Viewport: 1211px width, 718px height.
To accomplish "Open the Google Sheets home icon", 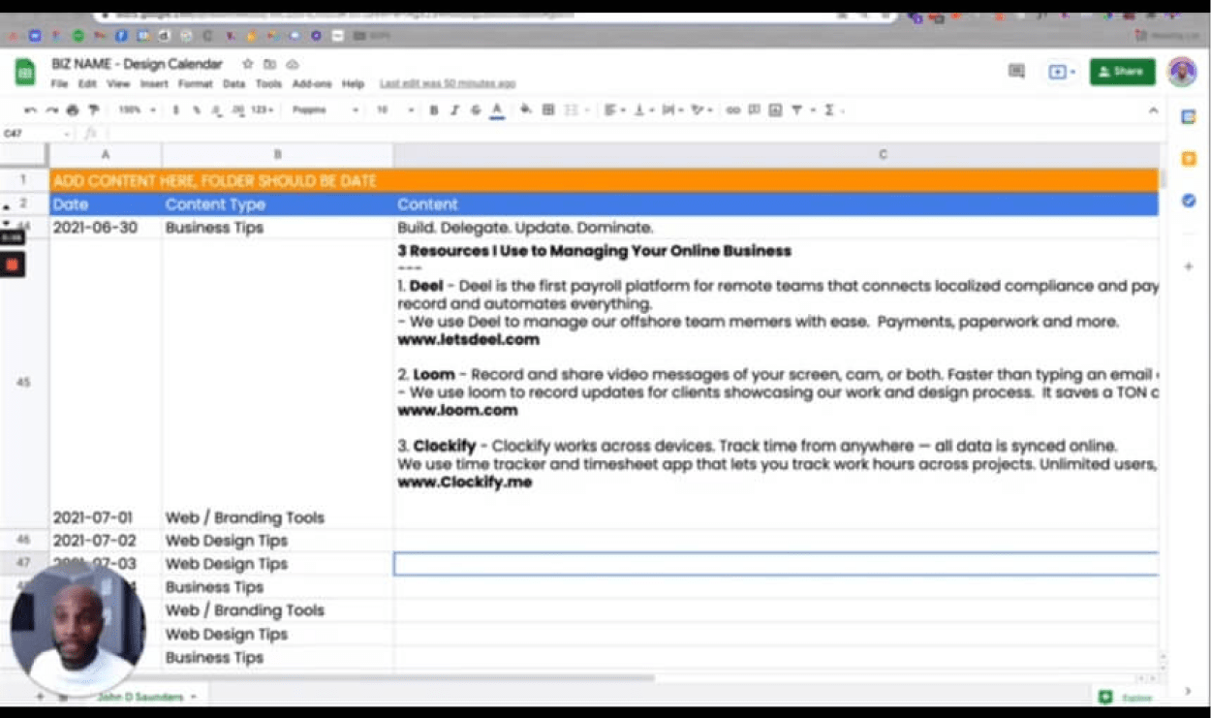I will (x=24, y=72).
